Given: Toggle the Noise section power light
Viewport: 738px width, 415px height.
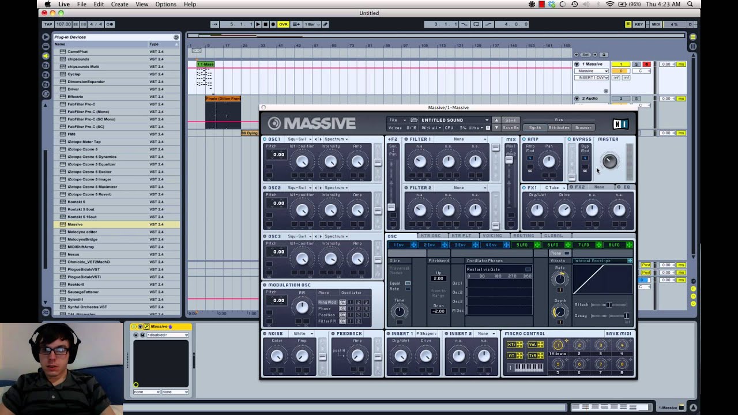Looking at the screenshot, I should pyautogui.click(x=265, y=333).
